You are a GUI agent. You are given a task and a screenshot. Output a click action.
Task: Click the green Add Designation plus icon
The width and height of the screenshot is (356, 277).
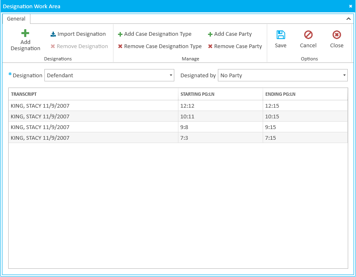[25, 33]
